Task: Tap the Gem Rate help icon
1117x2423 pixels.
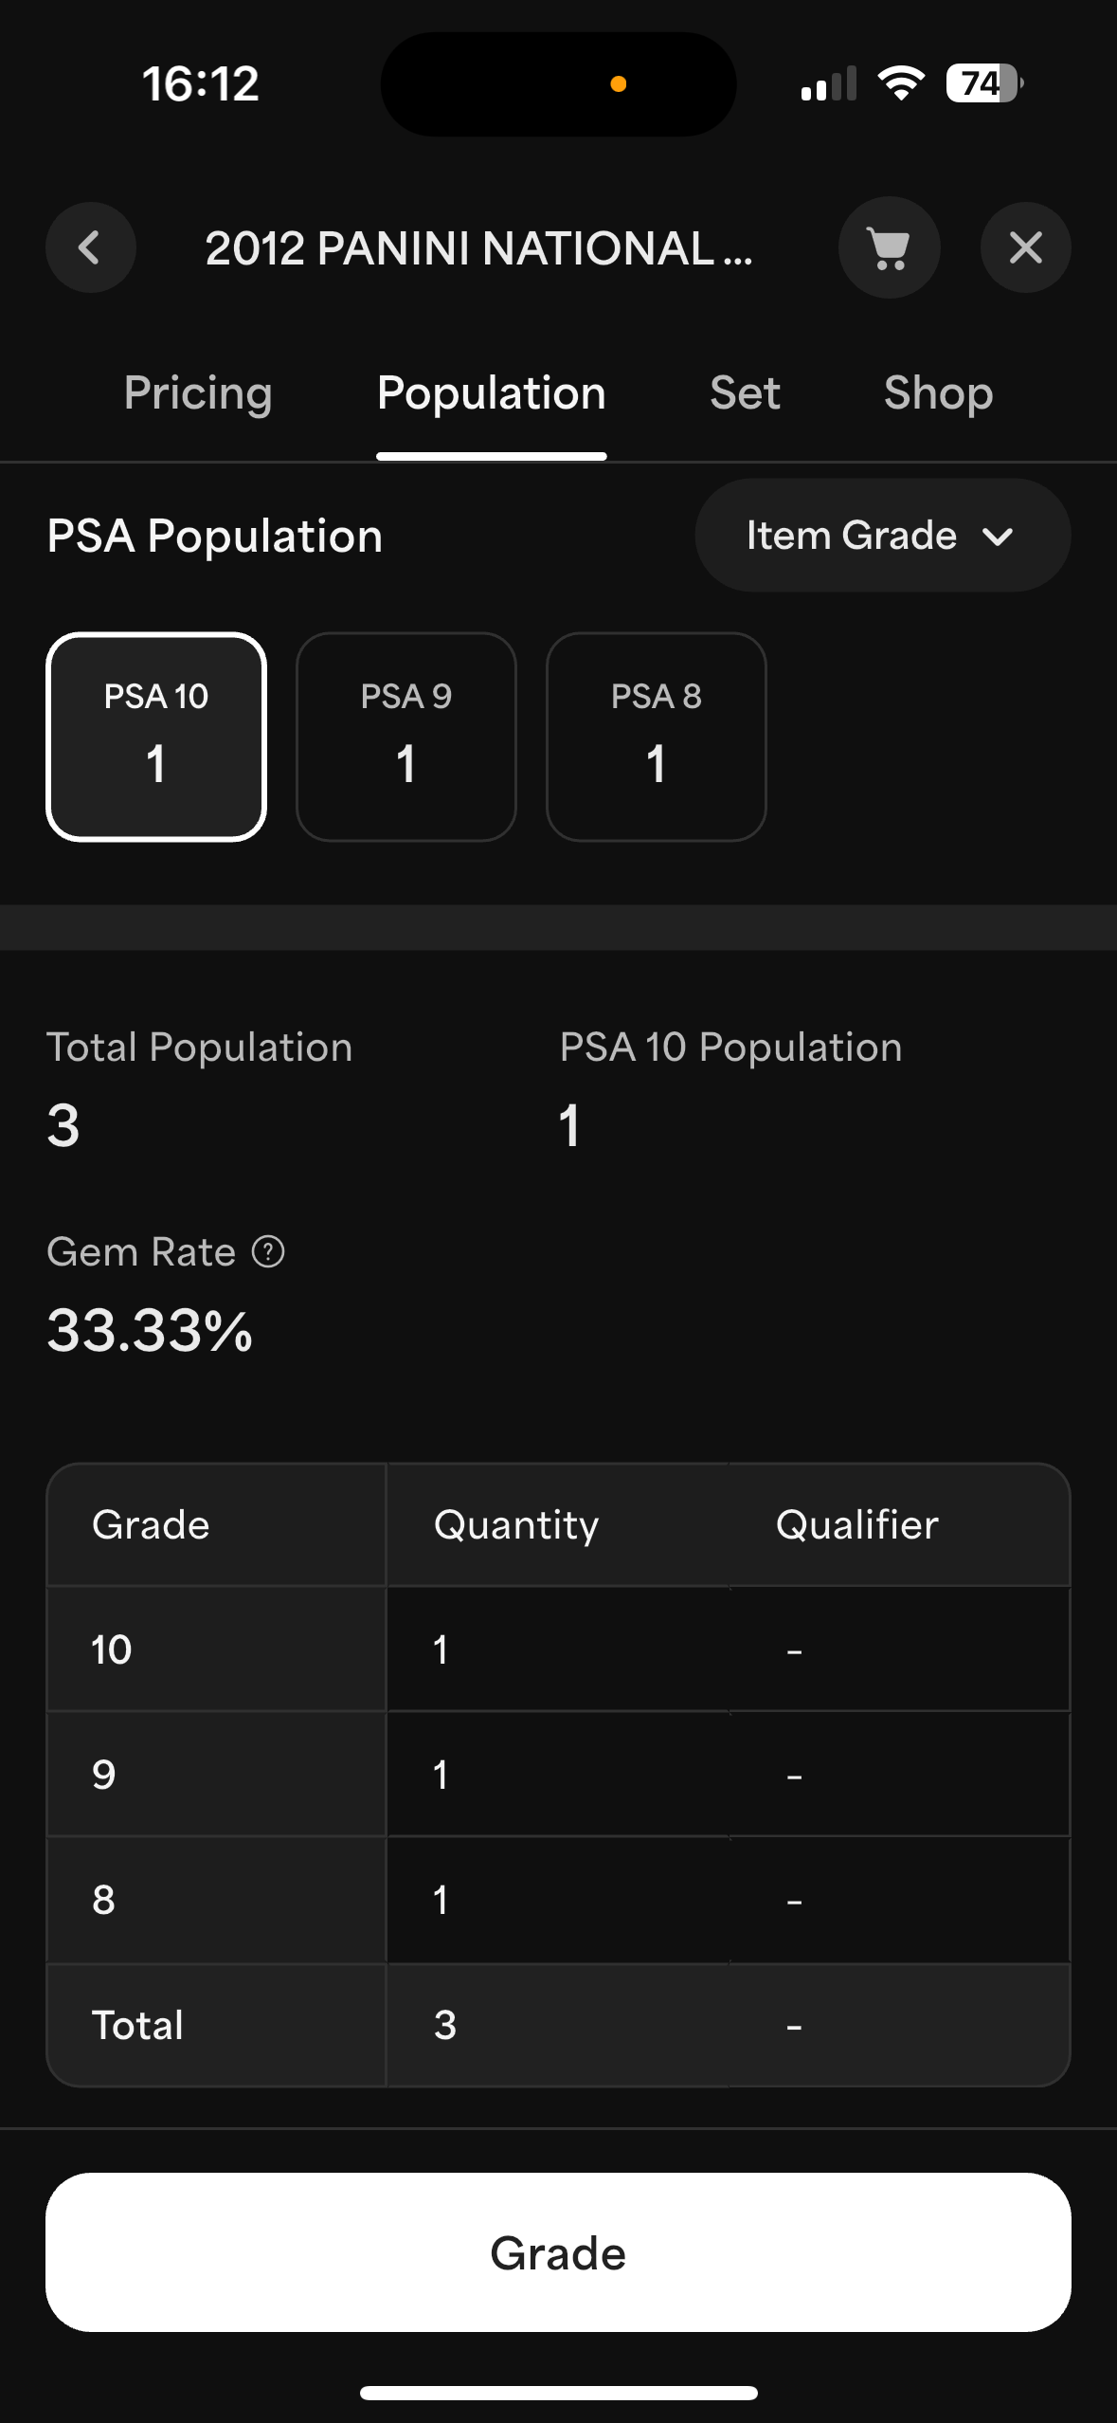Action: click(x=268, y=1251)
